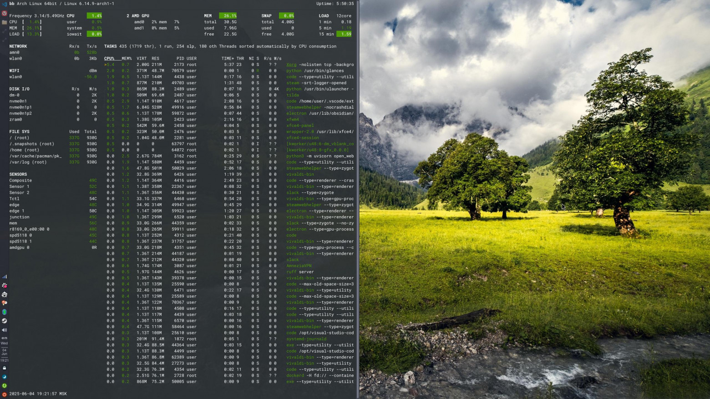Screen dimensions: 710x399
Task: Open the AmneziaVPN tray icon
Action: click(5, 294)
